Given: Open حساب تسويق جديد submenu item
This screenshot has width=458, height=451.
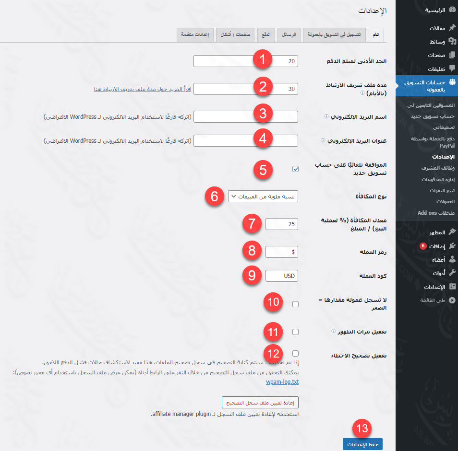Looking at the screenshot, I should point(433,116).
